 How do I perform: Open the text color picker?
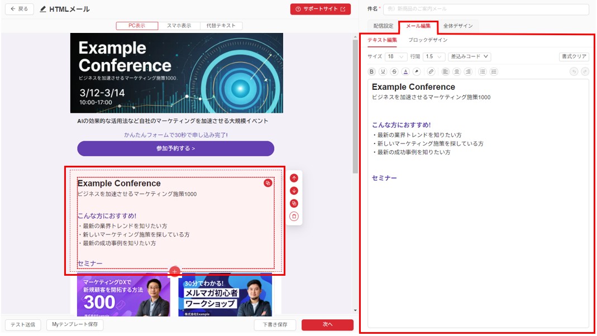(406, 71)
